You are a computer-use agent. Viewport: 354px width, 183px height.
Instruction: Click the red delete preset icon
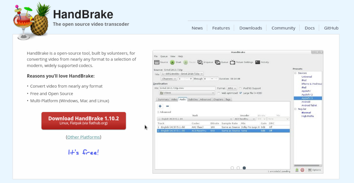tap(302, 170)
